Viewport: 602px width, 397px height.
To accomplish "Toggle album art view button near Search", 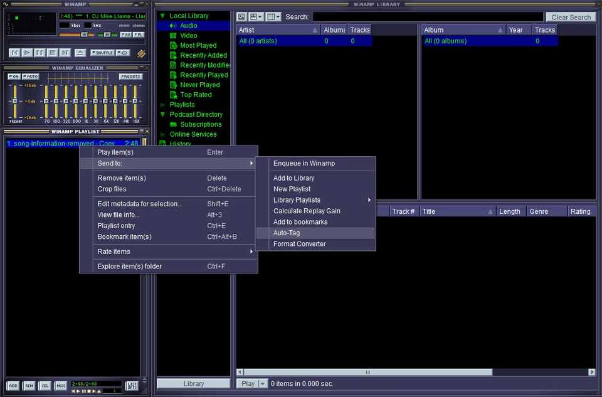I will [x=241, y=17].
